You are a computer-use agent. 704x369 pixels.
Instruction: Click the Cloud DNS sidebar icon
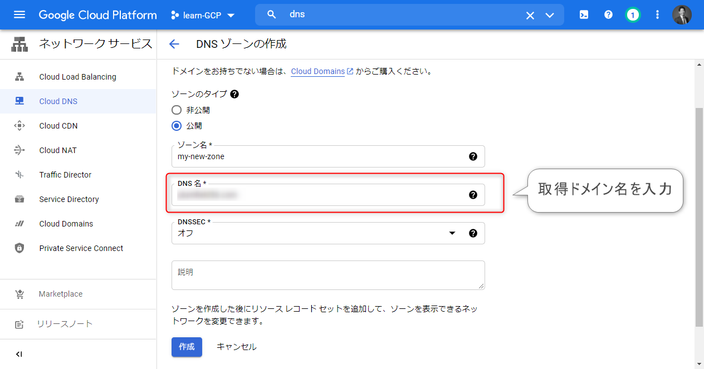point(19,101)
